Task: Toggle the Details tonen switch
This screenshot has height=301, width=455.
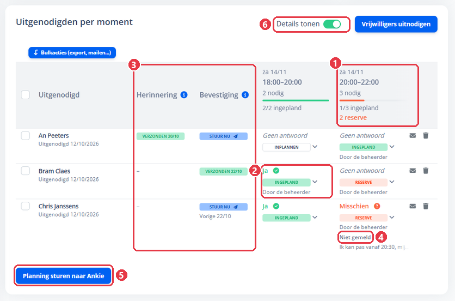Action: [x=332, y=24]
